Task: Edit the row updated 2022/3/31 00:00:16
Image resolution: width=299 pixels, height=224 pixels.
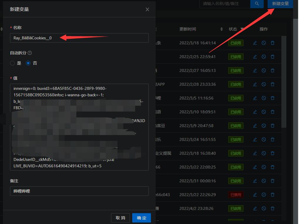Action: pyautogui.click(x=255, y=181)
